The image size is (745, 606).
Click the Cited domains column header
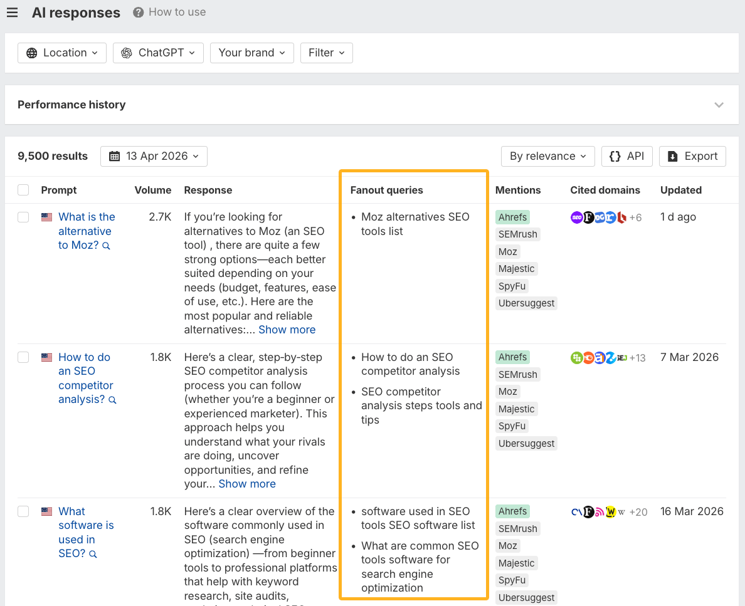(x=605, y=190)
